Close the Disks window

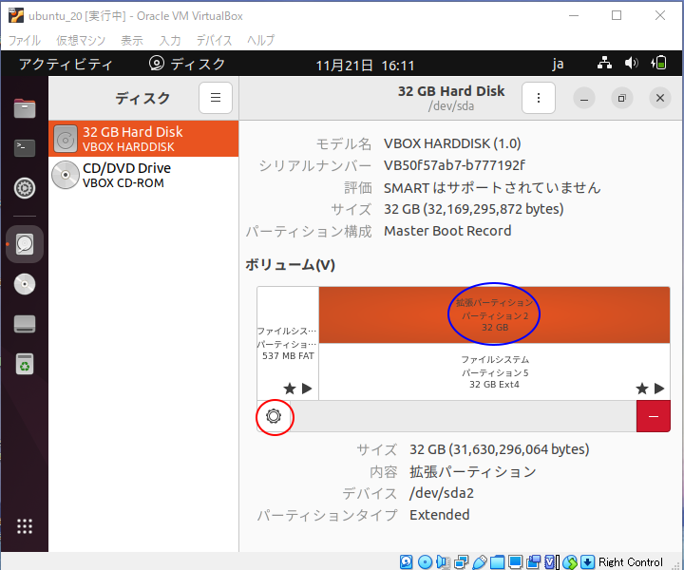tap(660, 98)
